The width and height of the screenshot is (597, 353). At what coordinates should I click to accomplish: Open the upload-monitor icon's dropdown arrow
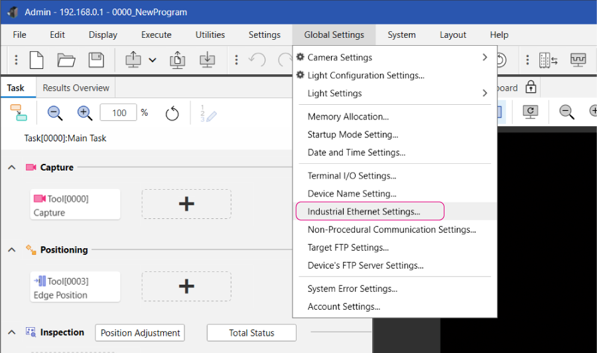[153, 60]
